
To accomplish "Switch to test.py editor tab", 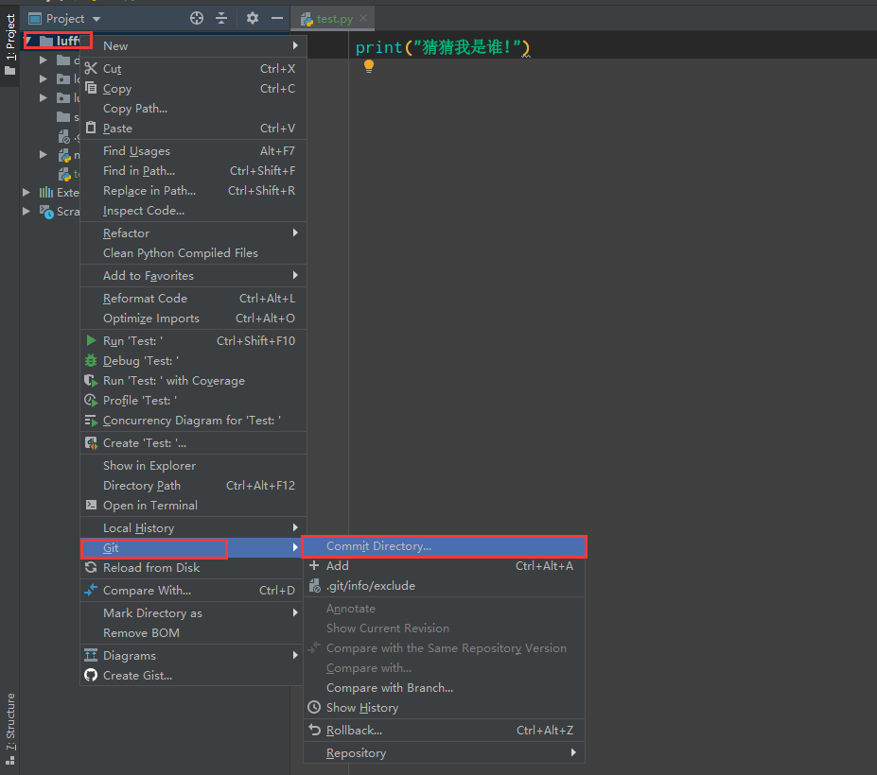I will point(333,18).
